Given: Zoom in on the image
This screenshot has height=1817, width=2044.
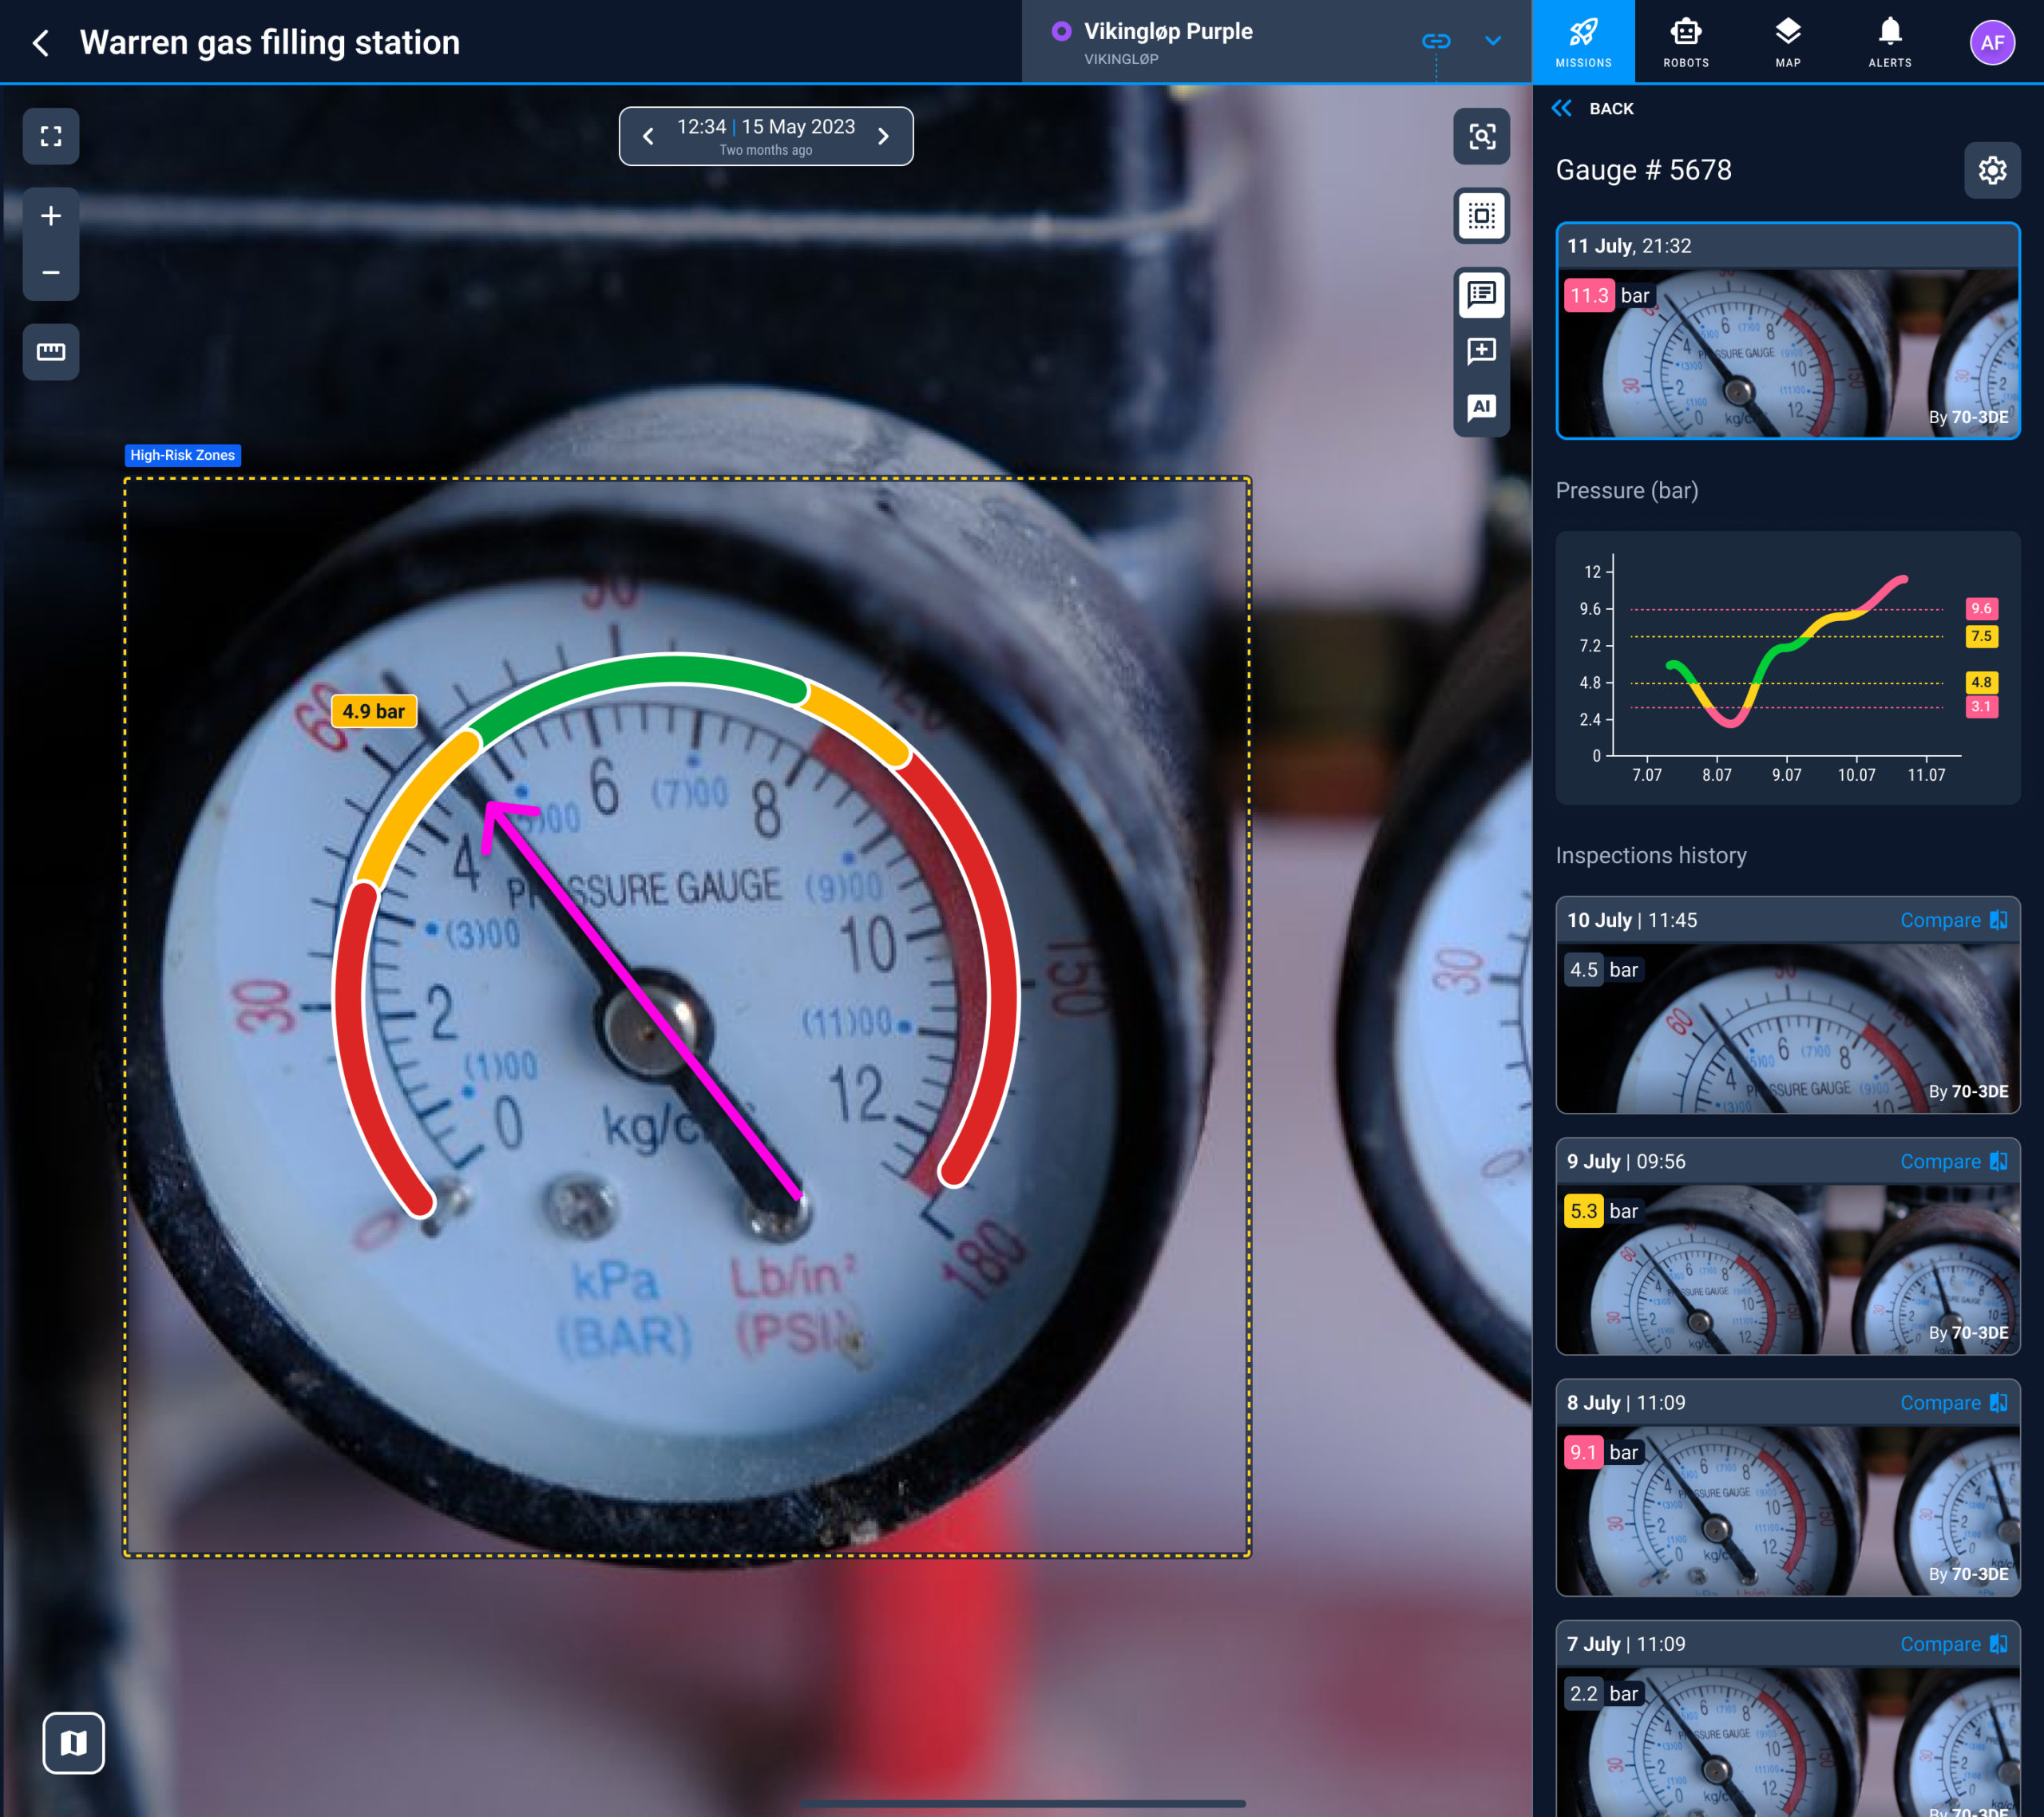Looking at the screenshot, I should (x=51, y=216).
